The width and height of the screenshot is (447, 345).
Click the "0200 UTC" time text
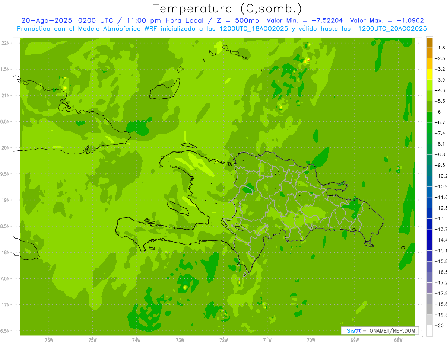pyautogui.click(x=97, y=20)
